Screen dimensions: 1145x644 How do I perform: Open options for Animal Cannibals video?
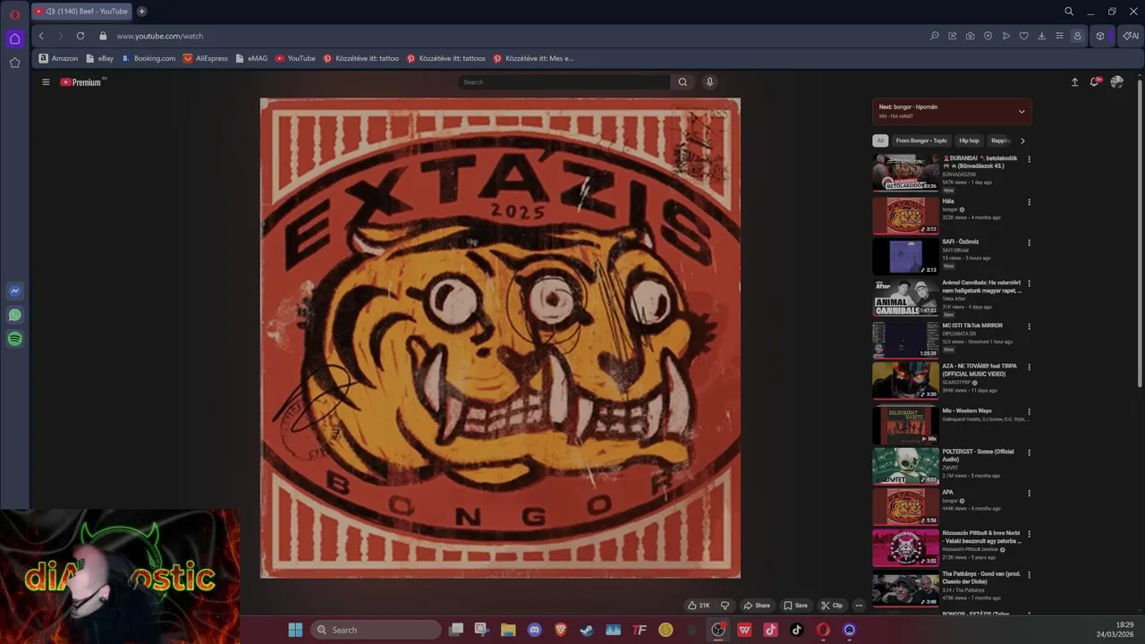pos(1029,284)
